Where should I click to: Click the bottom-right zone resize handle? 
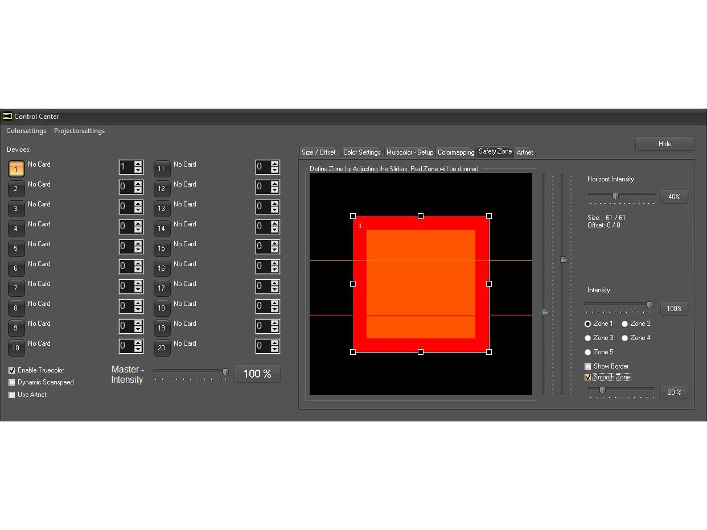(x=489, y=352)
